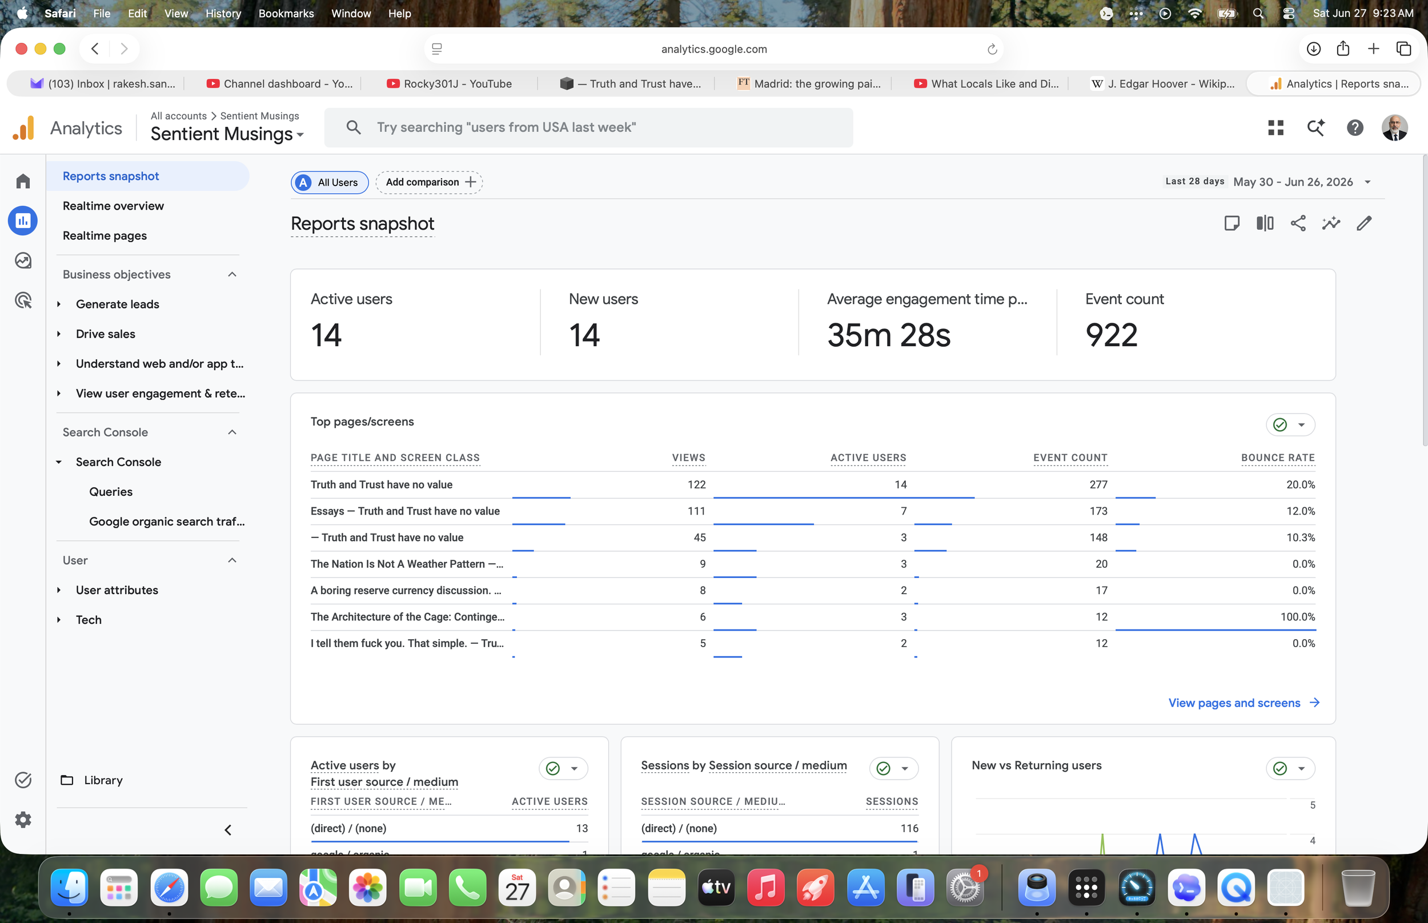This screenshot has height=923, width=1428.
Task: Open the account profile avatar
Action: pyautogui.click(x=1394, y=128)
